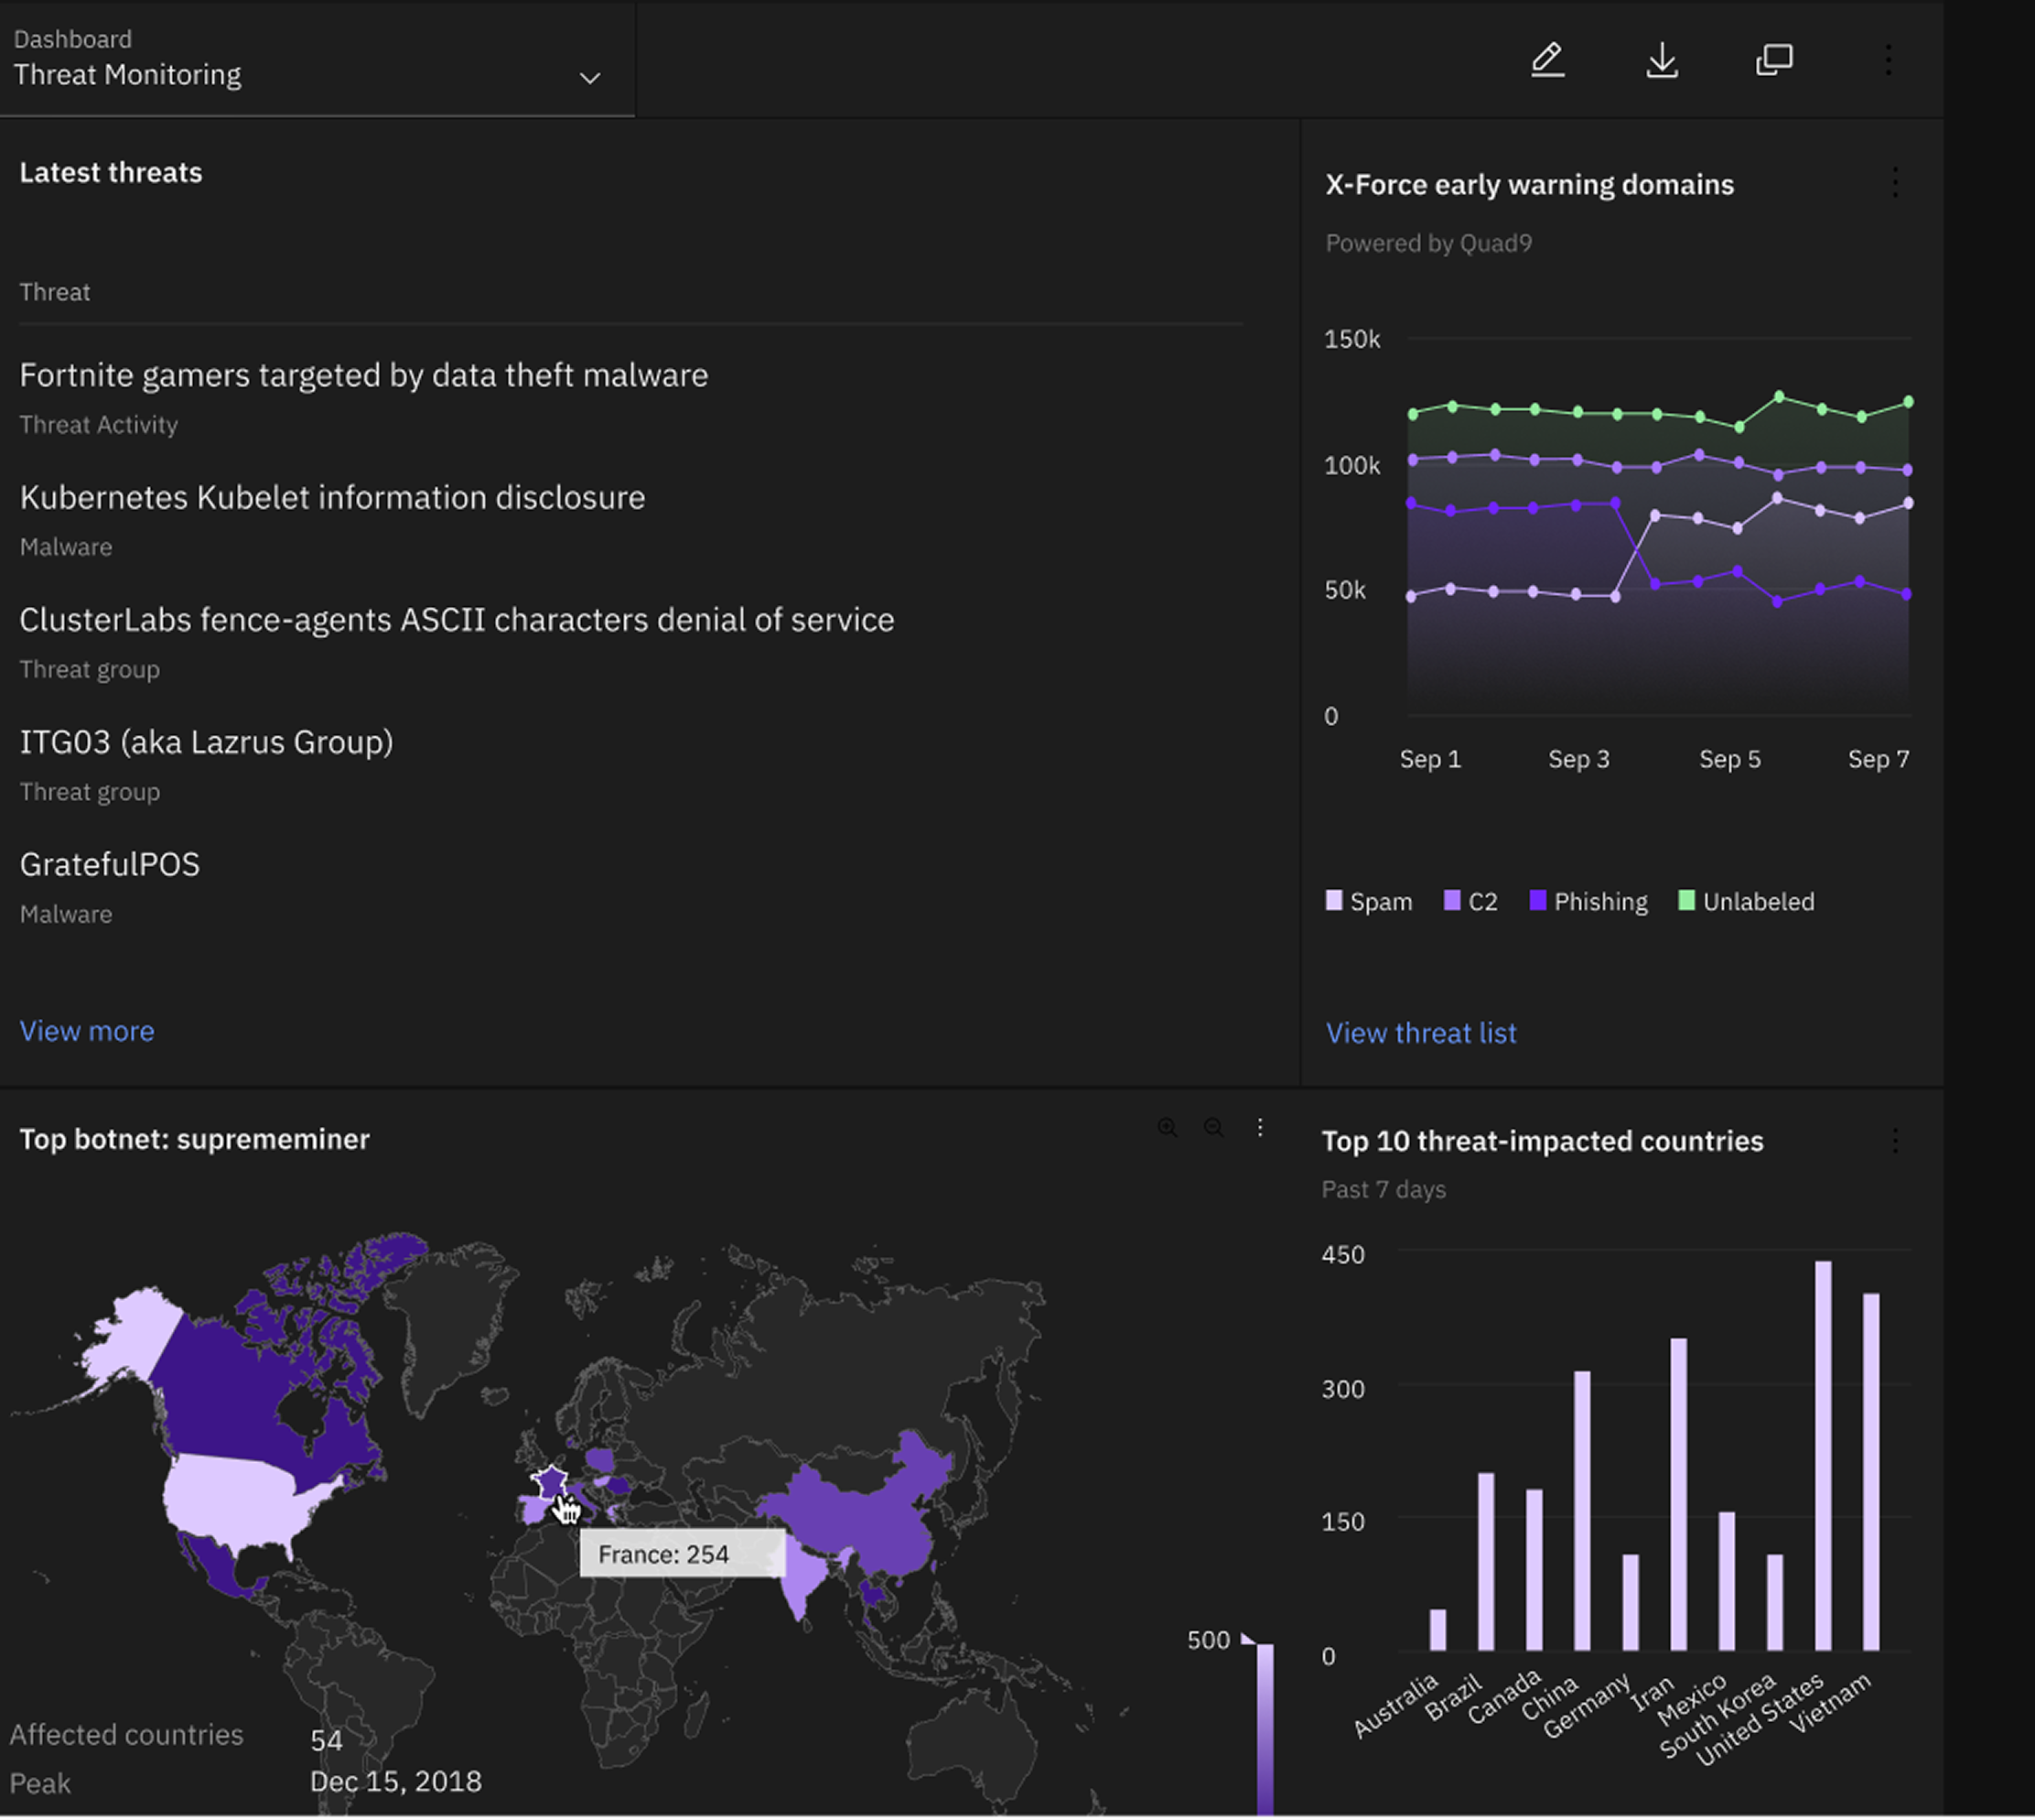This screenshot has height=1820, width=2035.
Task: Open the dashboard header overflow menu
Action: pos(1887,60)
